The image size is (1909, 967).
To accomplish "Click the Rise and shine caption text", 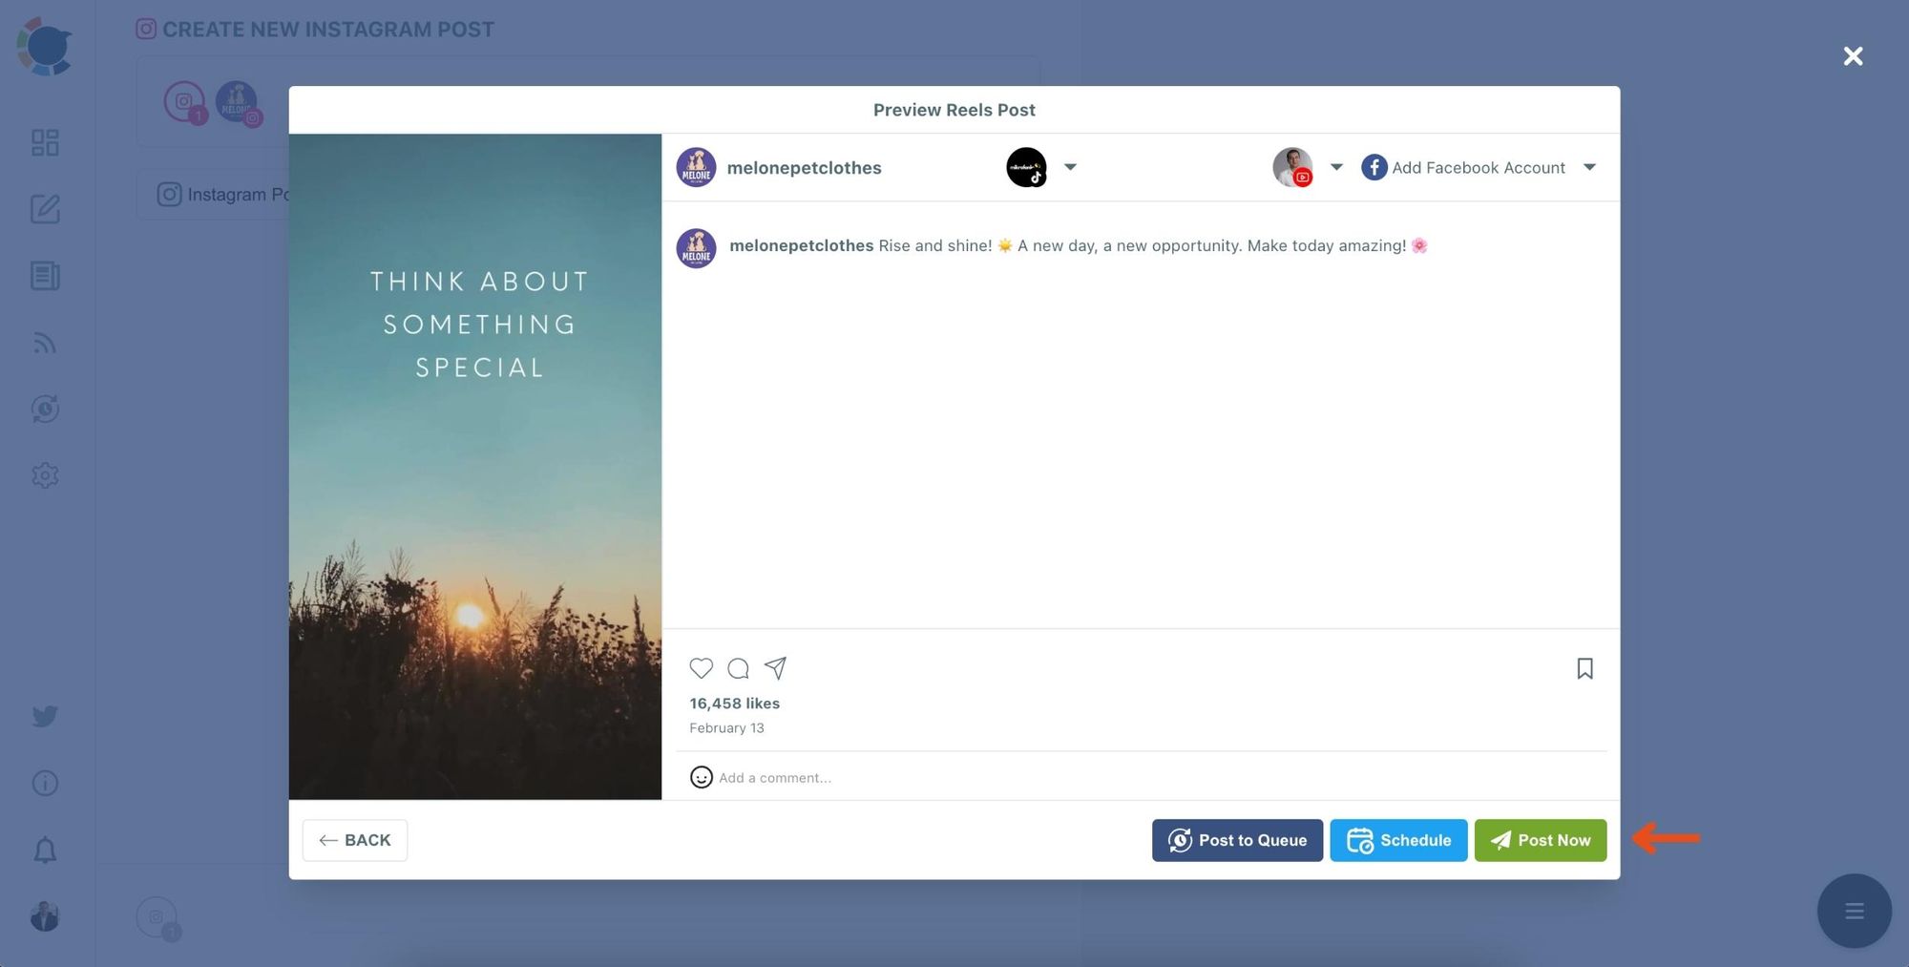I will pyautogui.click(x=1153, y=245).
